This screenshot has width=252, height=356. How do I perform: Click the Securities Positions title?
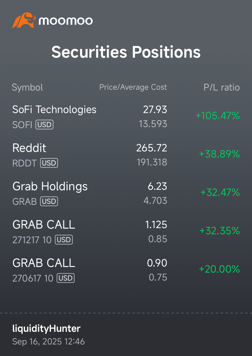point(126,52)
